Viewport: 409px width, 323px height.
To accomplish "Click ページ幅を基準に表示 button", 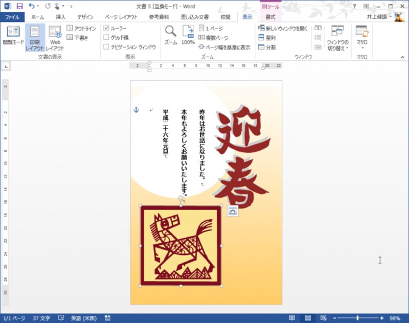I will (224, 47).
